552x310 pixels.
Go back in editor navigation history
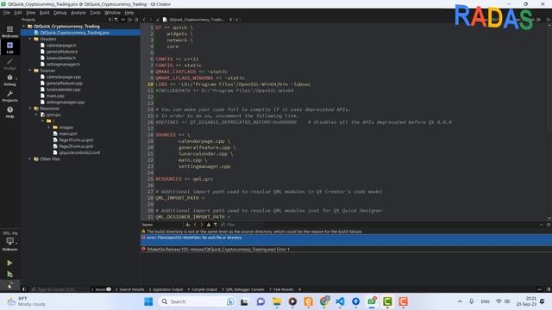pos(144,20)
